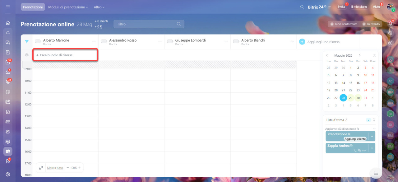Select date 29 in May calendar
The image size is (398, 182).
351,98
